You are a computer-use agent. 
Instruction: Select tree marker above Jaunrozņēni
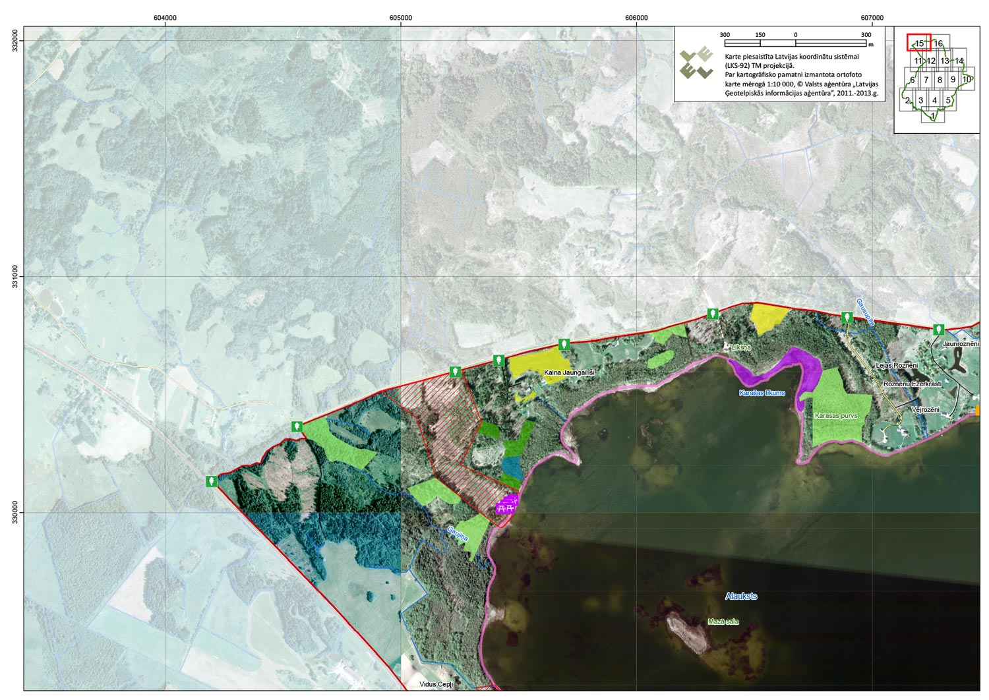938,330
